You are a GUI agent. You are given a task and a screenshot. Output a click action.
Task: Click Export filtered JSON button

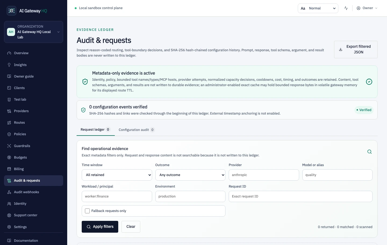point(356,49)
